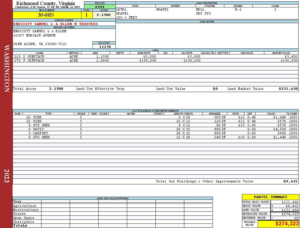
Task: Select the PATIO outbuilding entry
Action: [155, 129]
